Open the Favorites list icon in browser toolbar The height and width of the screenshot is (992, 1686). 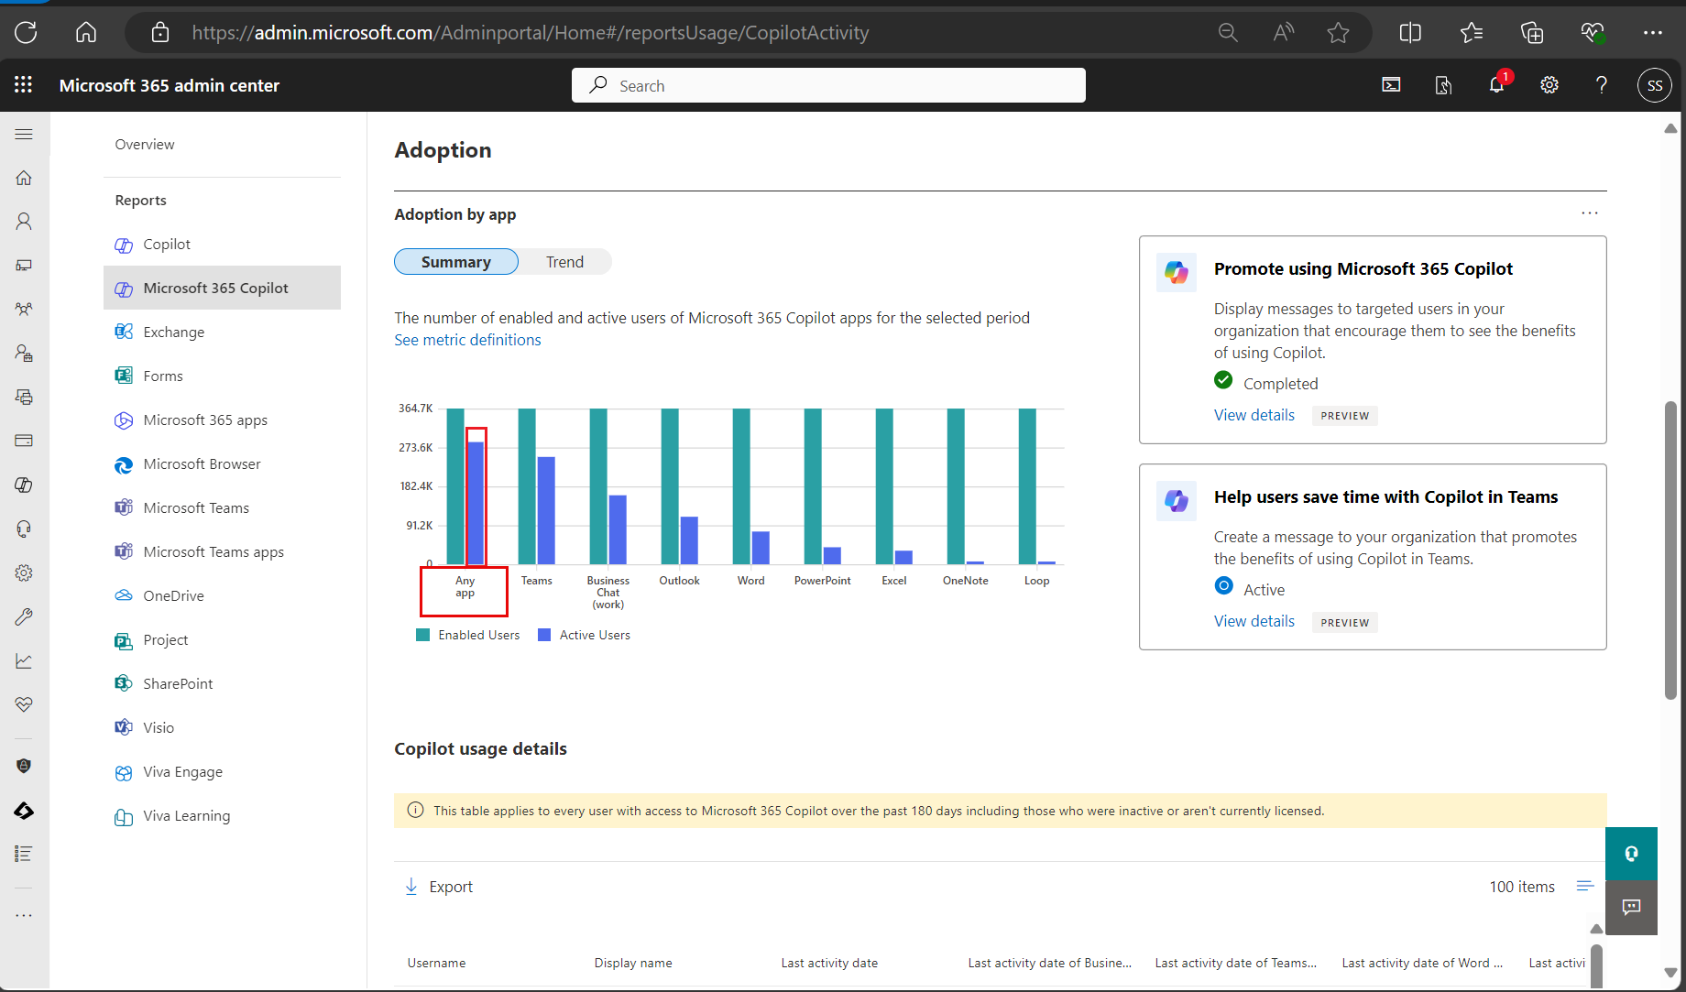(x=1472, y=33)
